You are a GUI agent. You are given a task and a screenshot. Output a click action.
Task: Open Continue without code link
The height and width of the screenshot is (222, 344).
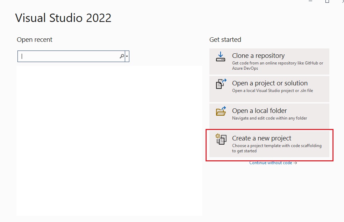273,163
